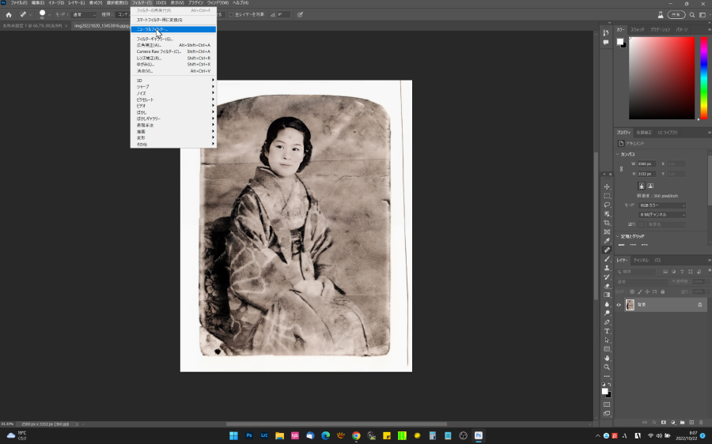The width and height of the screenshot is (712, 444).
Task: Expand the 表現手法 submenu
Action: [173, 125]
